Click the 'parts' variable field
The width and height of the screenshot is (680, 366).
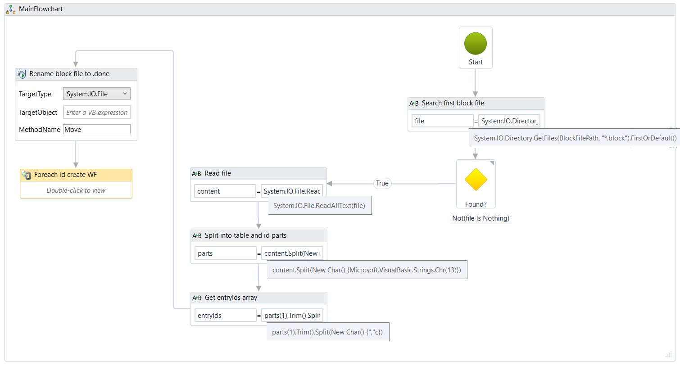(x=225, y=253)
